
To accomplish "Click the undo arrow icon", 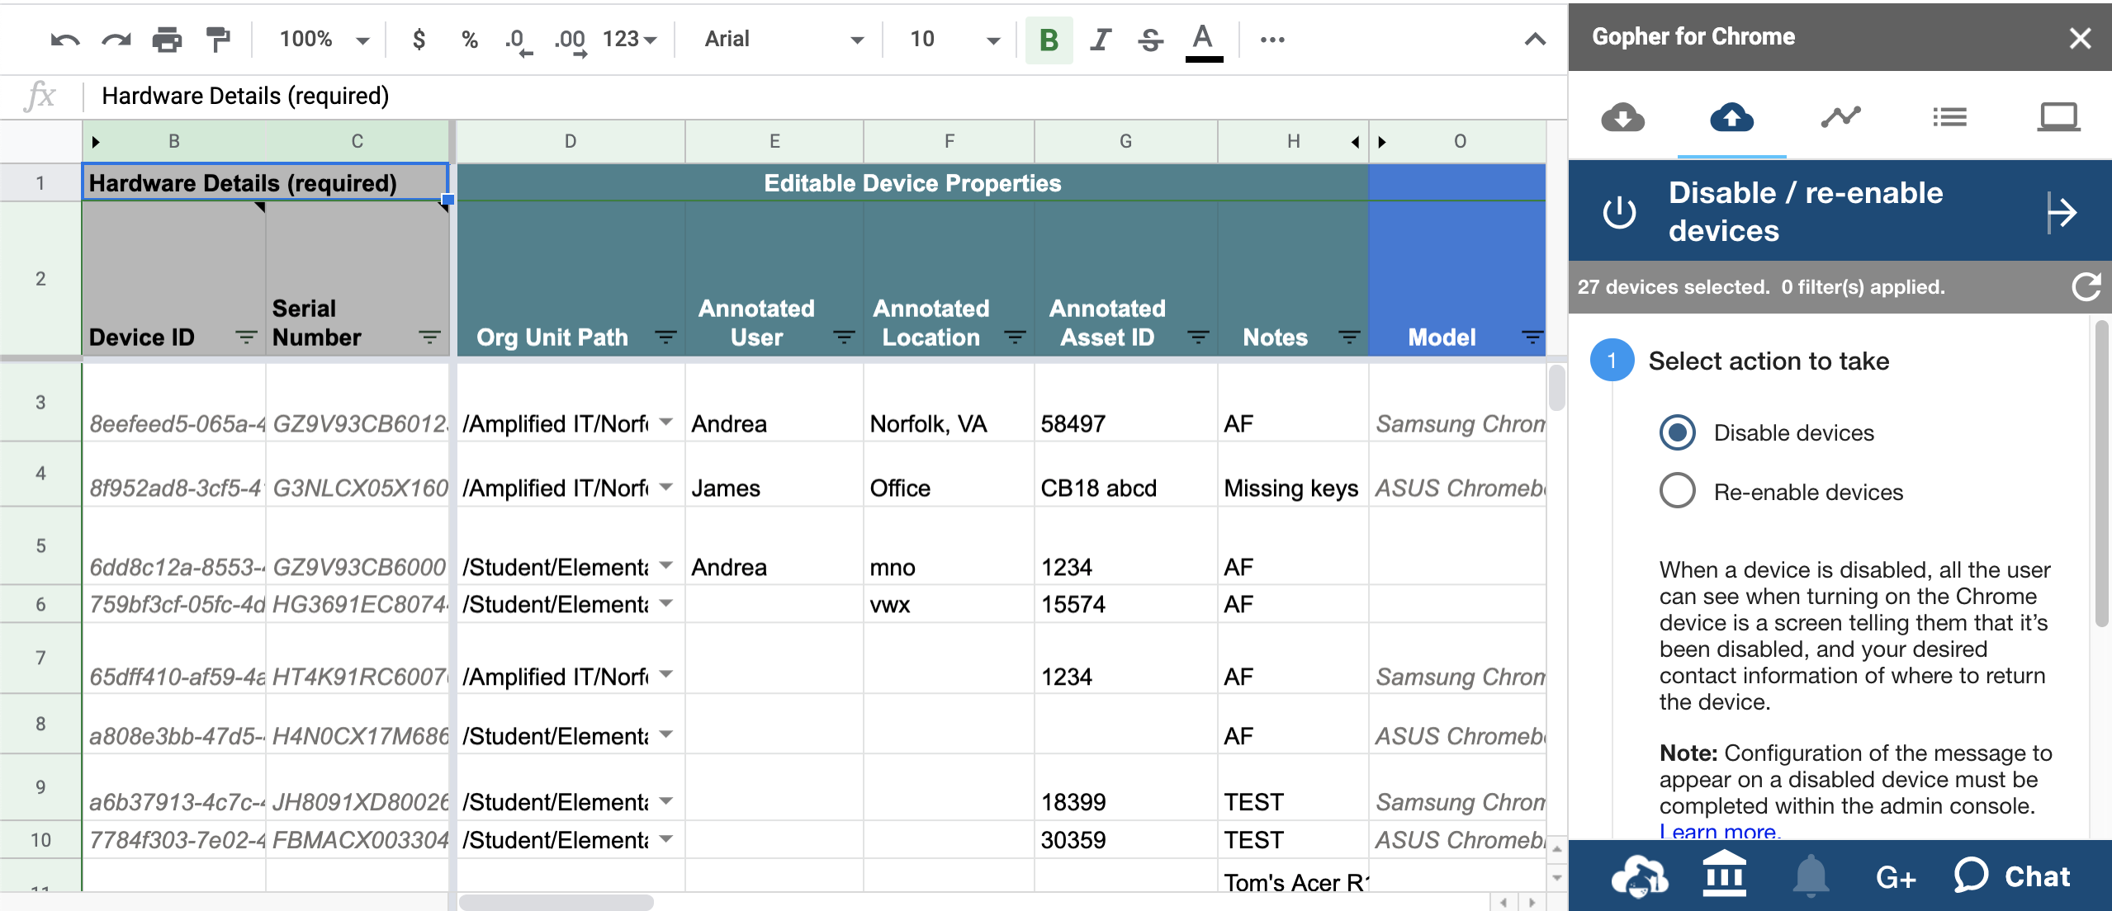I will [x=64, y=40].
